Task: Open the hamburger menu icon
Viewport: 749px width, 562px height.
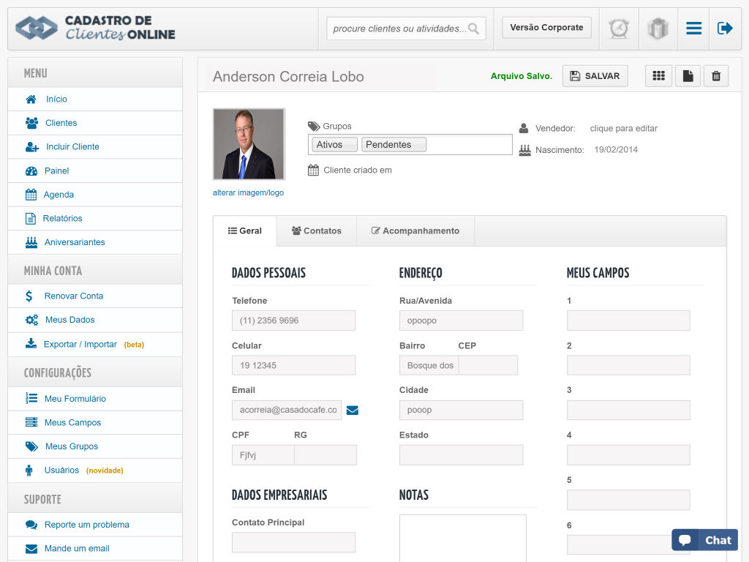Action: [x=693, y=29]
